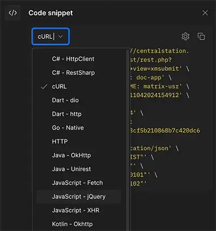
Task: Click the dropdown list scrollbar
Action: point(128,140)
